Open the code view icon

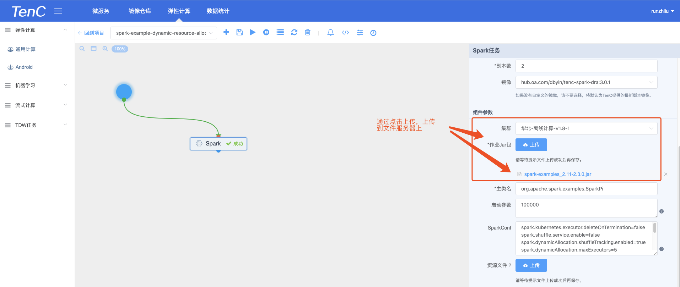(345, 33)
